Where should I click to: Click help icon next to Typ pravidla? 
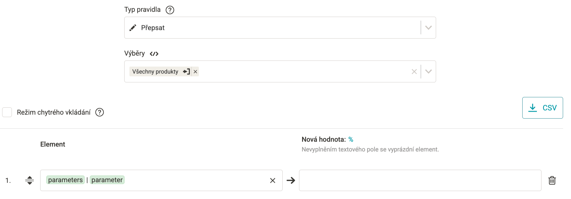click(170, 10)
